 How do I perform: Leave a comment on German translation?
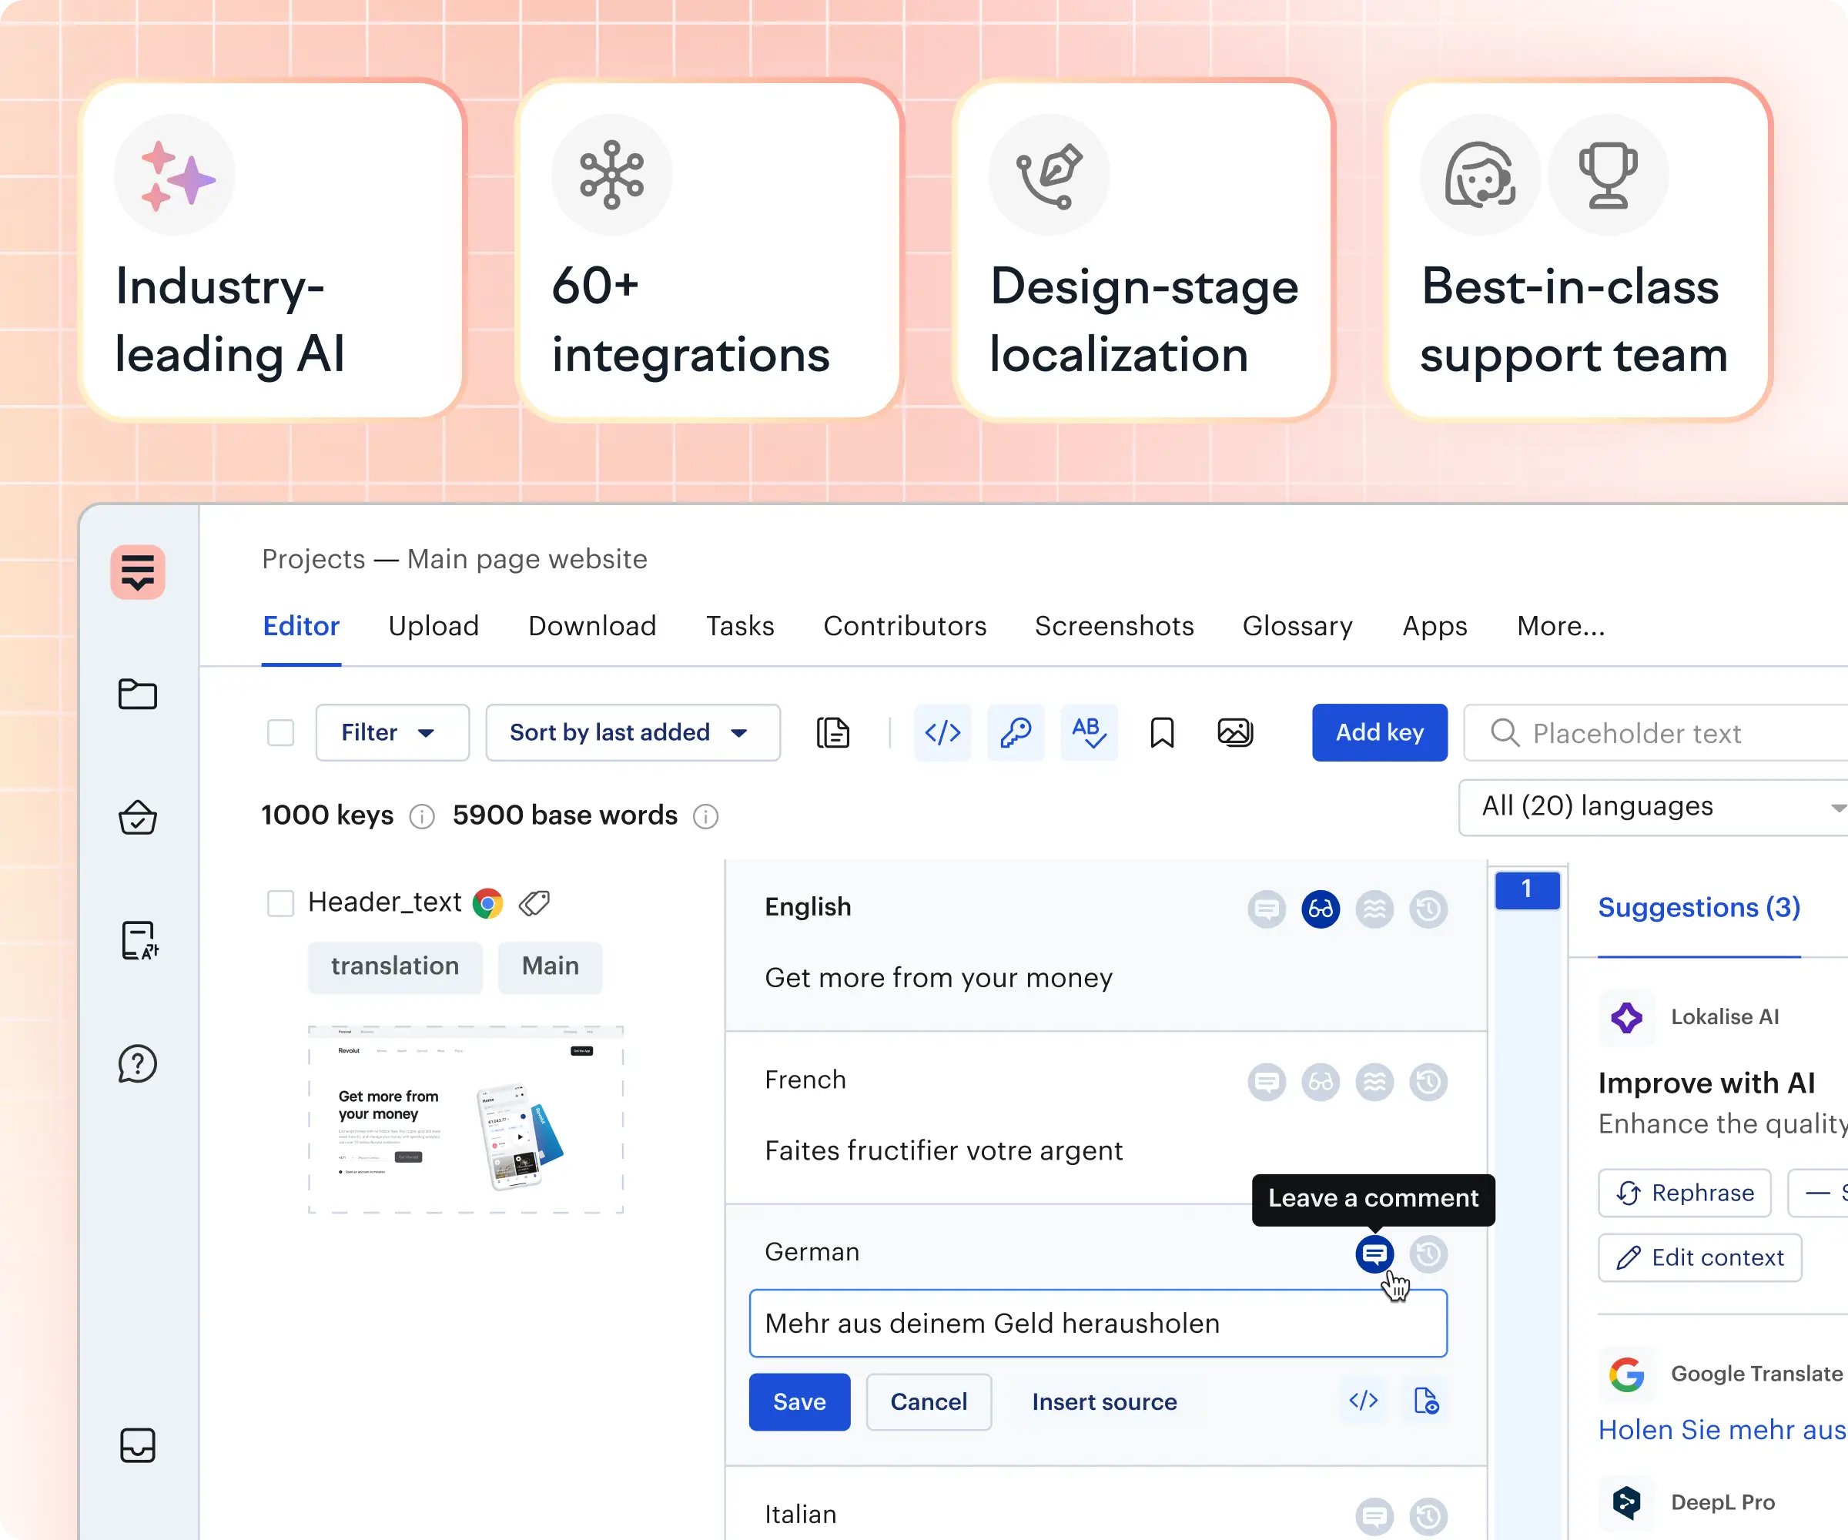[x=1374, y=1254]
